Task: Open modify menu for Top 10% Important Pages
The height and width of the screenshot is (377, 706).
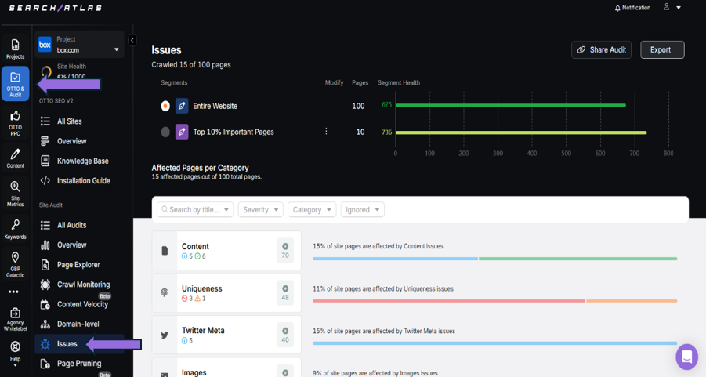Action: pyautogui.click(x=326, y=132)
